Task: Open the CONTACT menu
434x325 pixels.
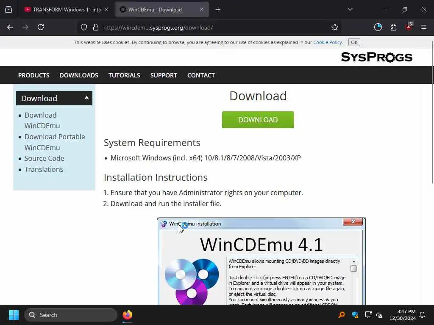Action: coord(201,75)
